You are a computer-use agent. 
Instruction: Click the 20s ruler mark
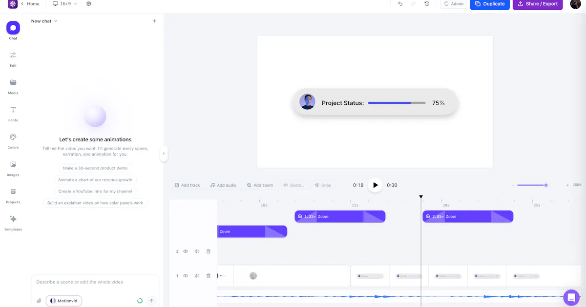[446, 205]
